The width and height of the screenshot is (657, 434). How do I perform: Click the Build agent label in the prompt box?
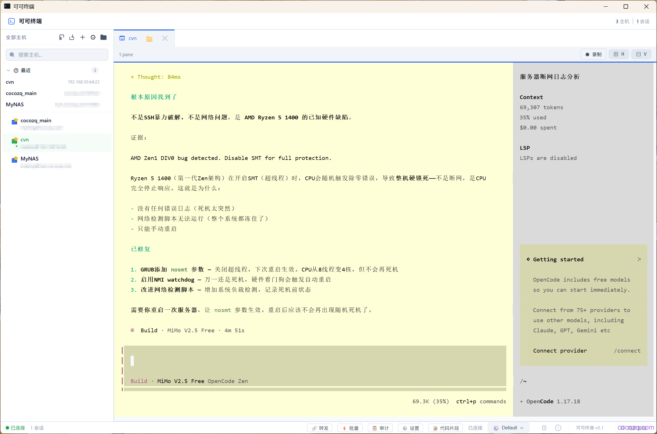click(x=139, y=381)
